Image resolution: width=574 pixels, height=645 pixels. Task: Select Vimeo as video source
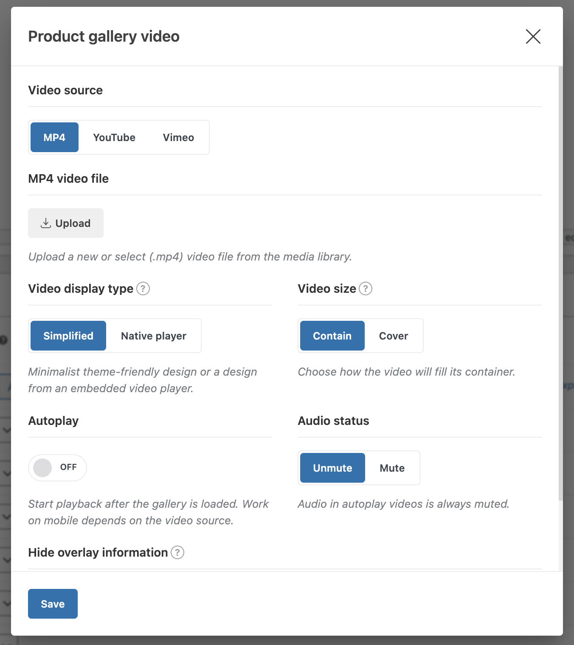point(178,137)
